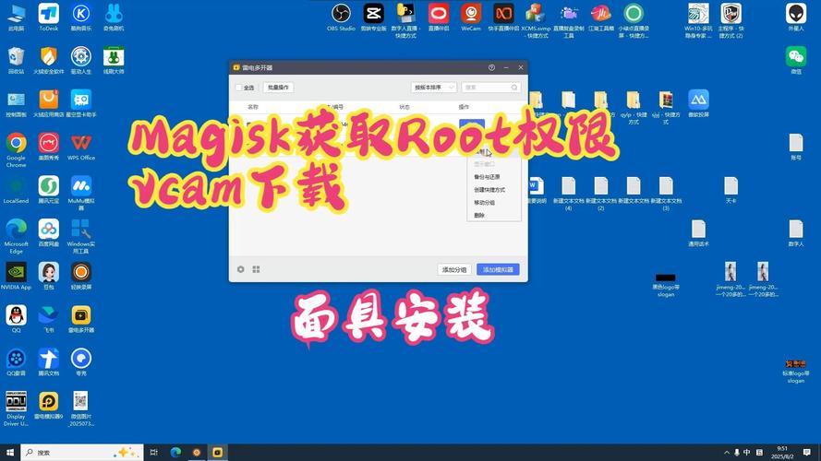Select the 腾讯文档 desktop icon

pos(49,362)
